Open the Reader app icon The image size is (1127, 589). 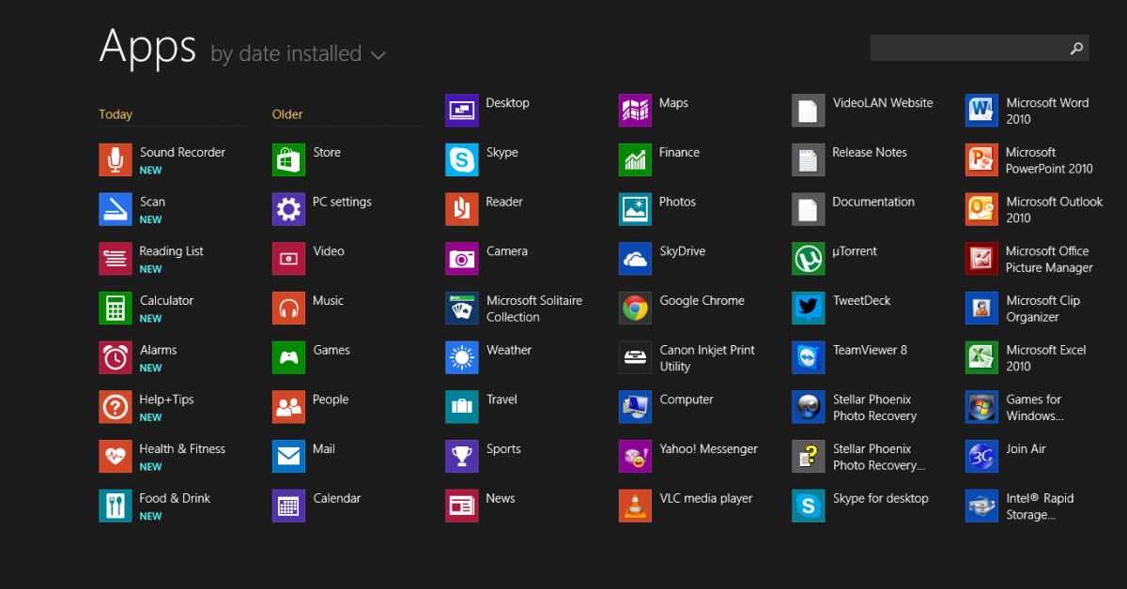point(462,209)
